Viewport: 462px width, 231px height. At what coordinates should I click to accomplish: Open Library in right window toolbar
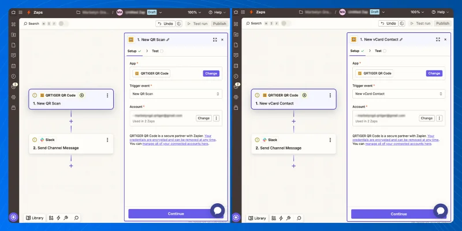tap(257, 218)
